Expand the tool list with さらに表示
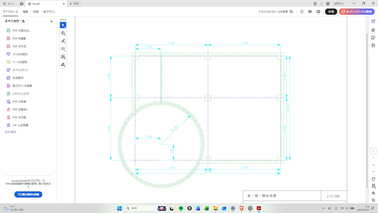This screenshot has width=378, height=213. 11,132
